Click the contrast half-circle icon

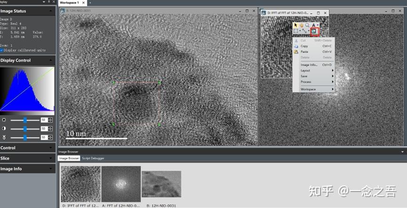tap(4, 128)
